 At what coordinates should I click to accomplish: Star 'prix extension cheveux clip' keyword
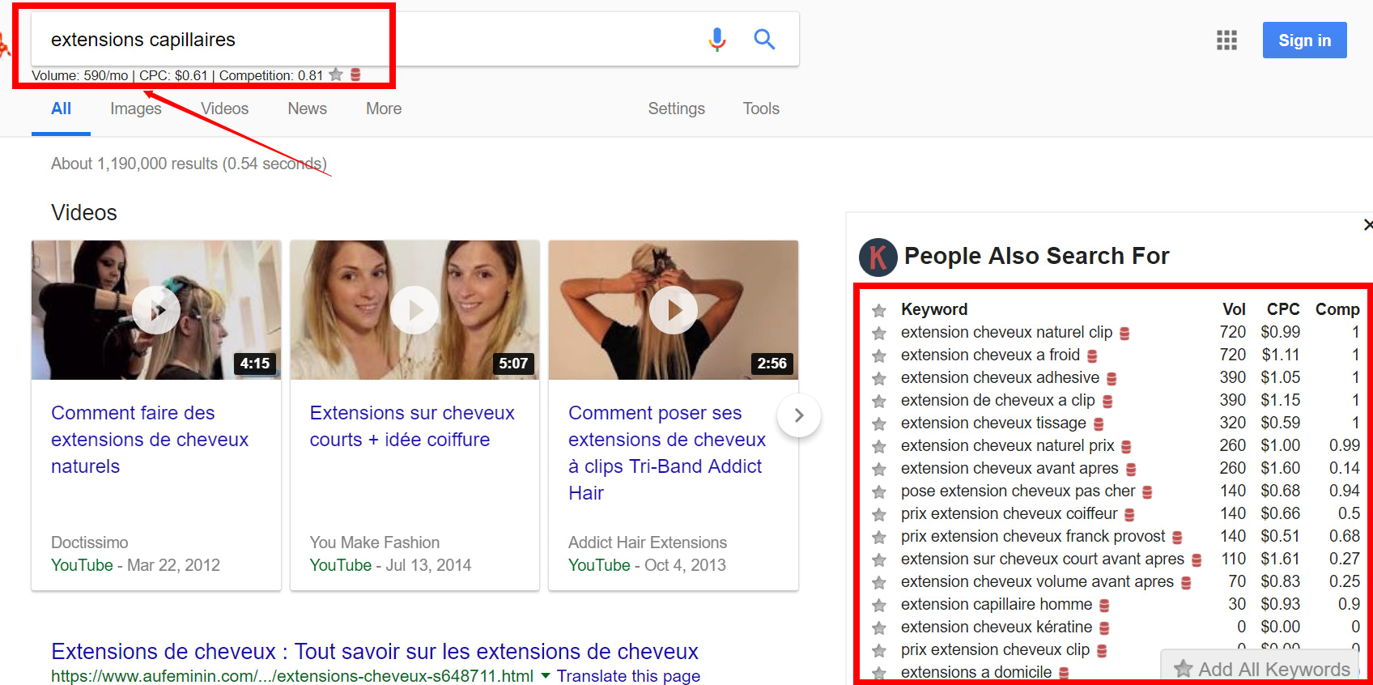pyautogui.click(x=878, y=650)
